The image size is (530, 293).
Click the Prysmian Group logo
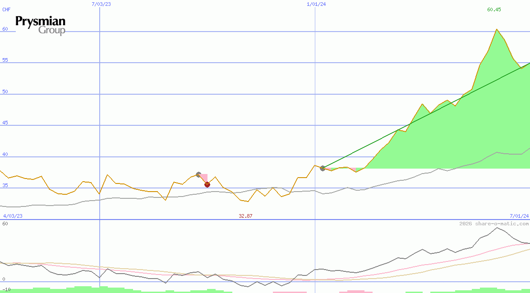click(41, 25)
